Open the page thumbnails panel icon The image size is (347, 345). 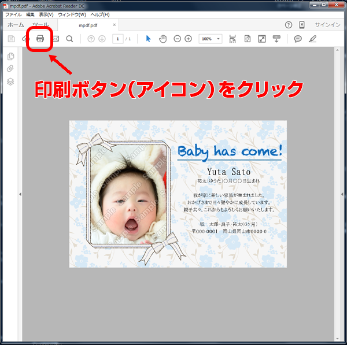click(10, 56)
